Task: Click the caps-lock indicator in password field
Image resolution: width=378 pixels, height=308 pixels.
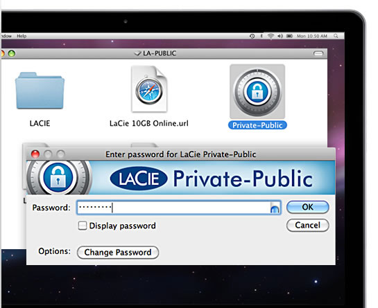Action: point(275,209)
